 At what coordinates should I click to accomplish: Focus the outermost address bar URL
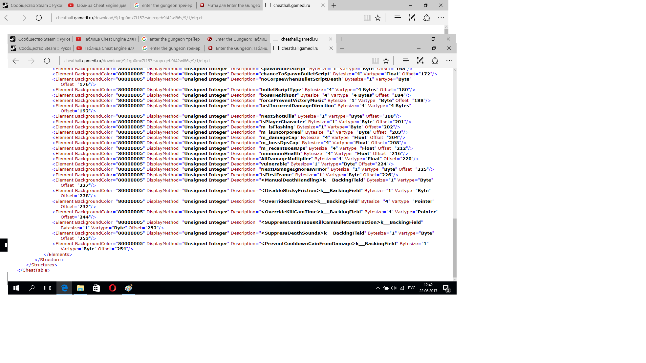[x=129, y=18]
